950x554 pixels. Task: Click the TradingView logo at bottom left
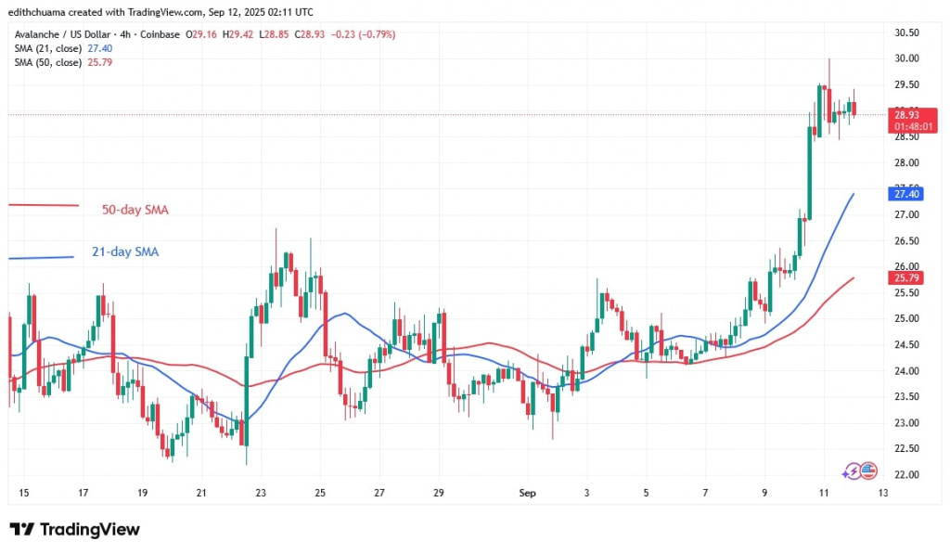coord(74,530)
